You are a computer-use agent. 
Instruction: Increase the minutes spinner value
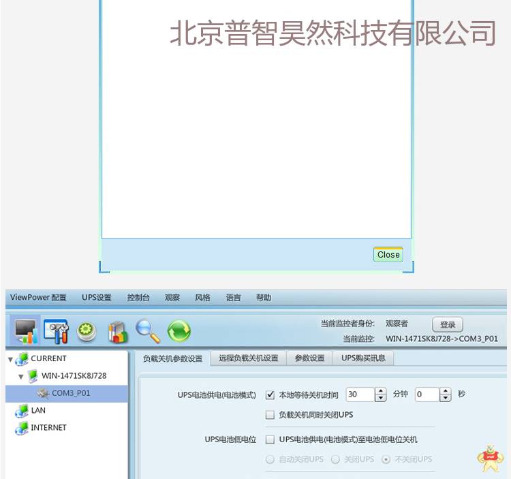[381, 391]
